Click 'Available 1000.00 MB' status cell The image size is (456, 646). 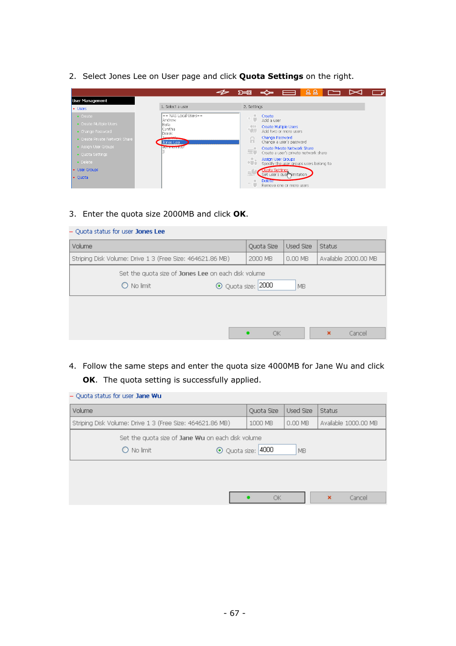tap(352, 423)
